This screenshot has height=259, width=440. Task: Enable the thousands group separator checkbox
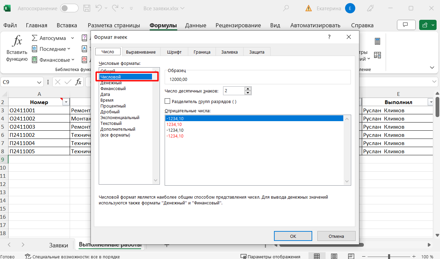167,101
